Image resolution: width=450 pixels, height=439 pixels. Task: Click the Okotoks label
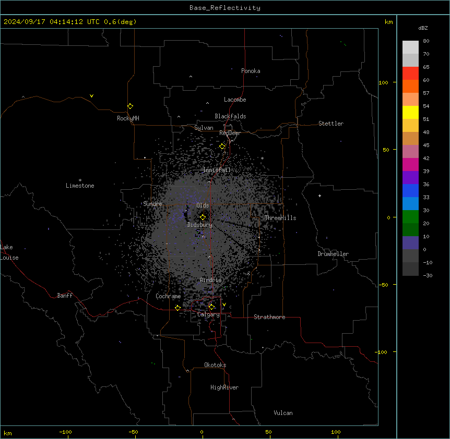(215, 365)
